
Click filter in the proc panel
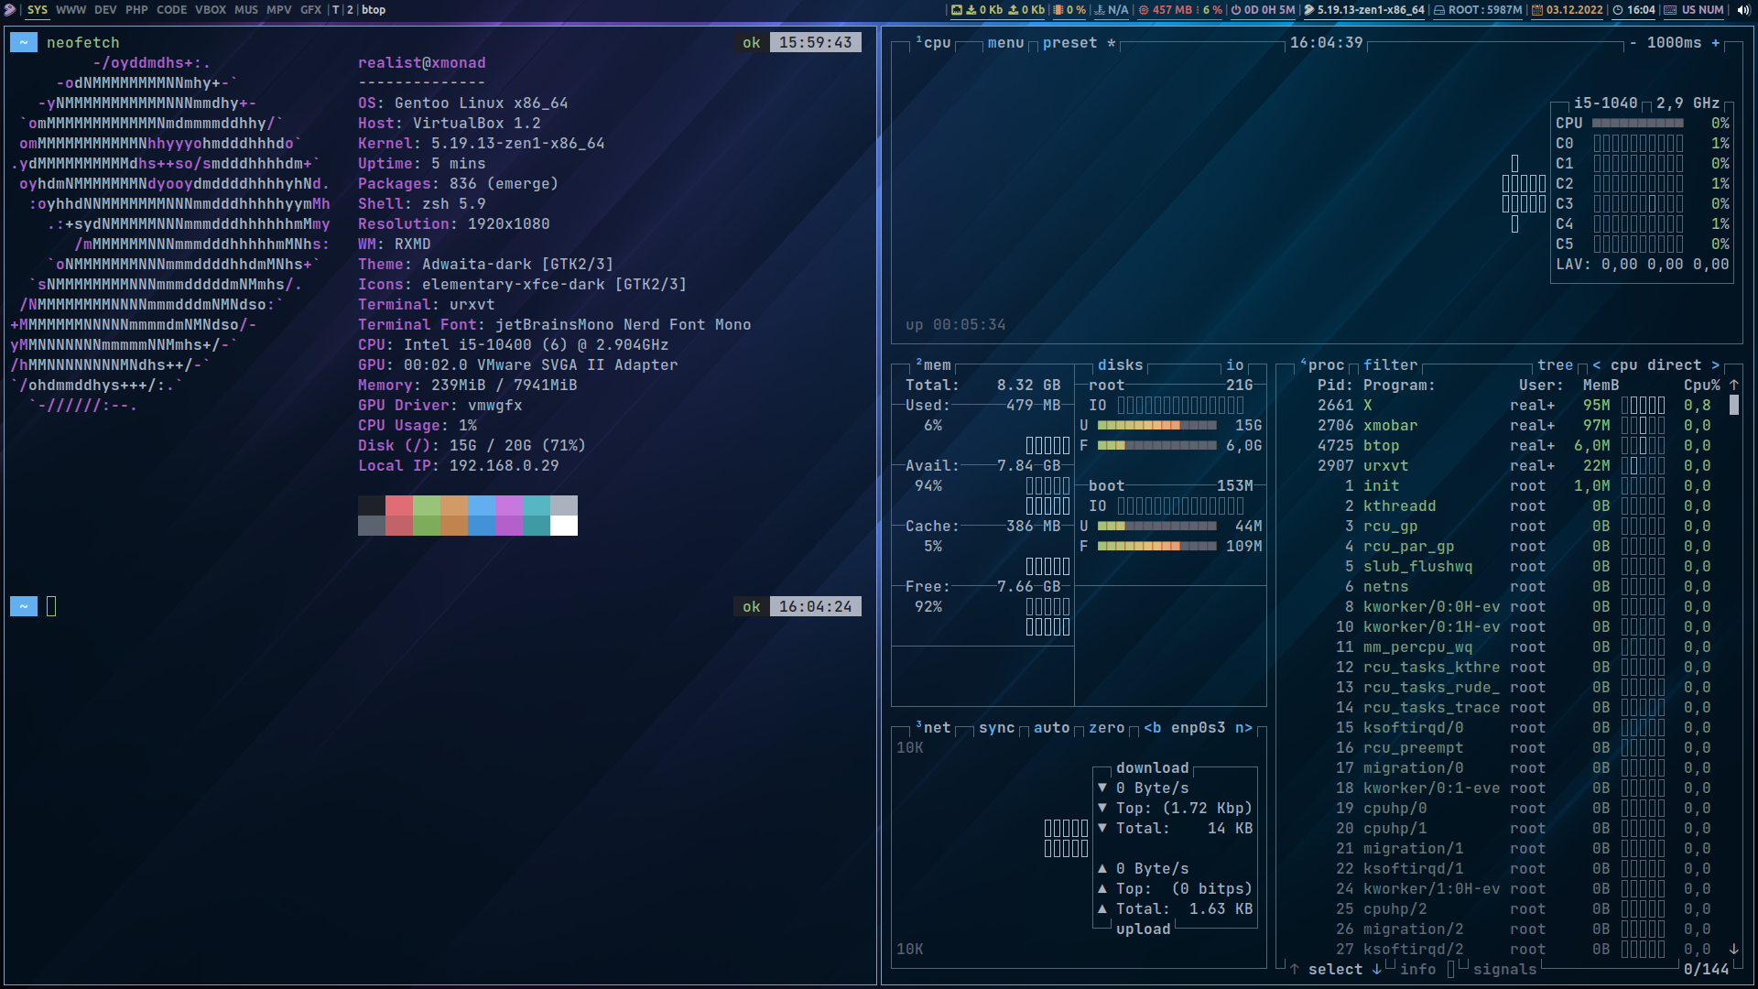(1391, 364)
